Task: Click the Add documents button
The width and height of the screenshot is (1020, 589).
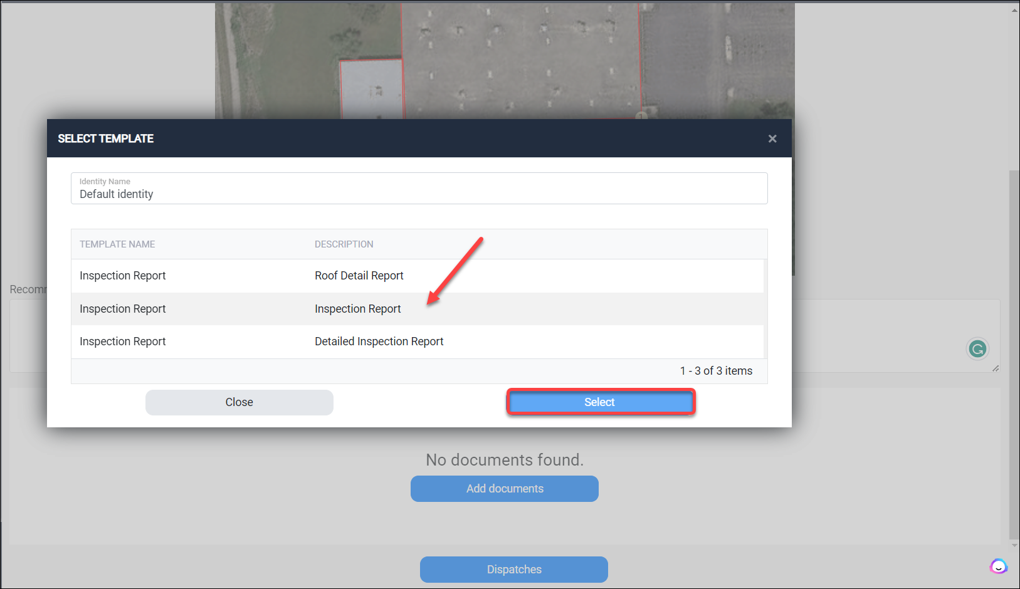Action: 504,489
